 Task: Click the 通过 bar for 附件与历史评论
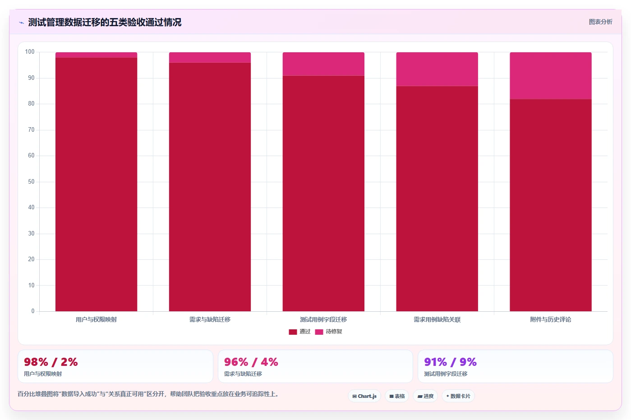click(x=551, y=205)
